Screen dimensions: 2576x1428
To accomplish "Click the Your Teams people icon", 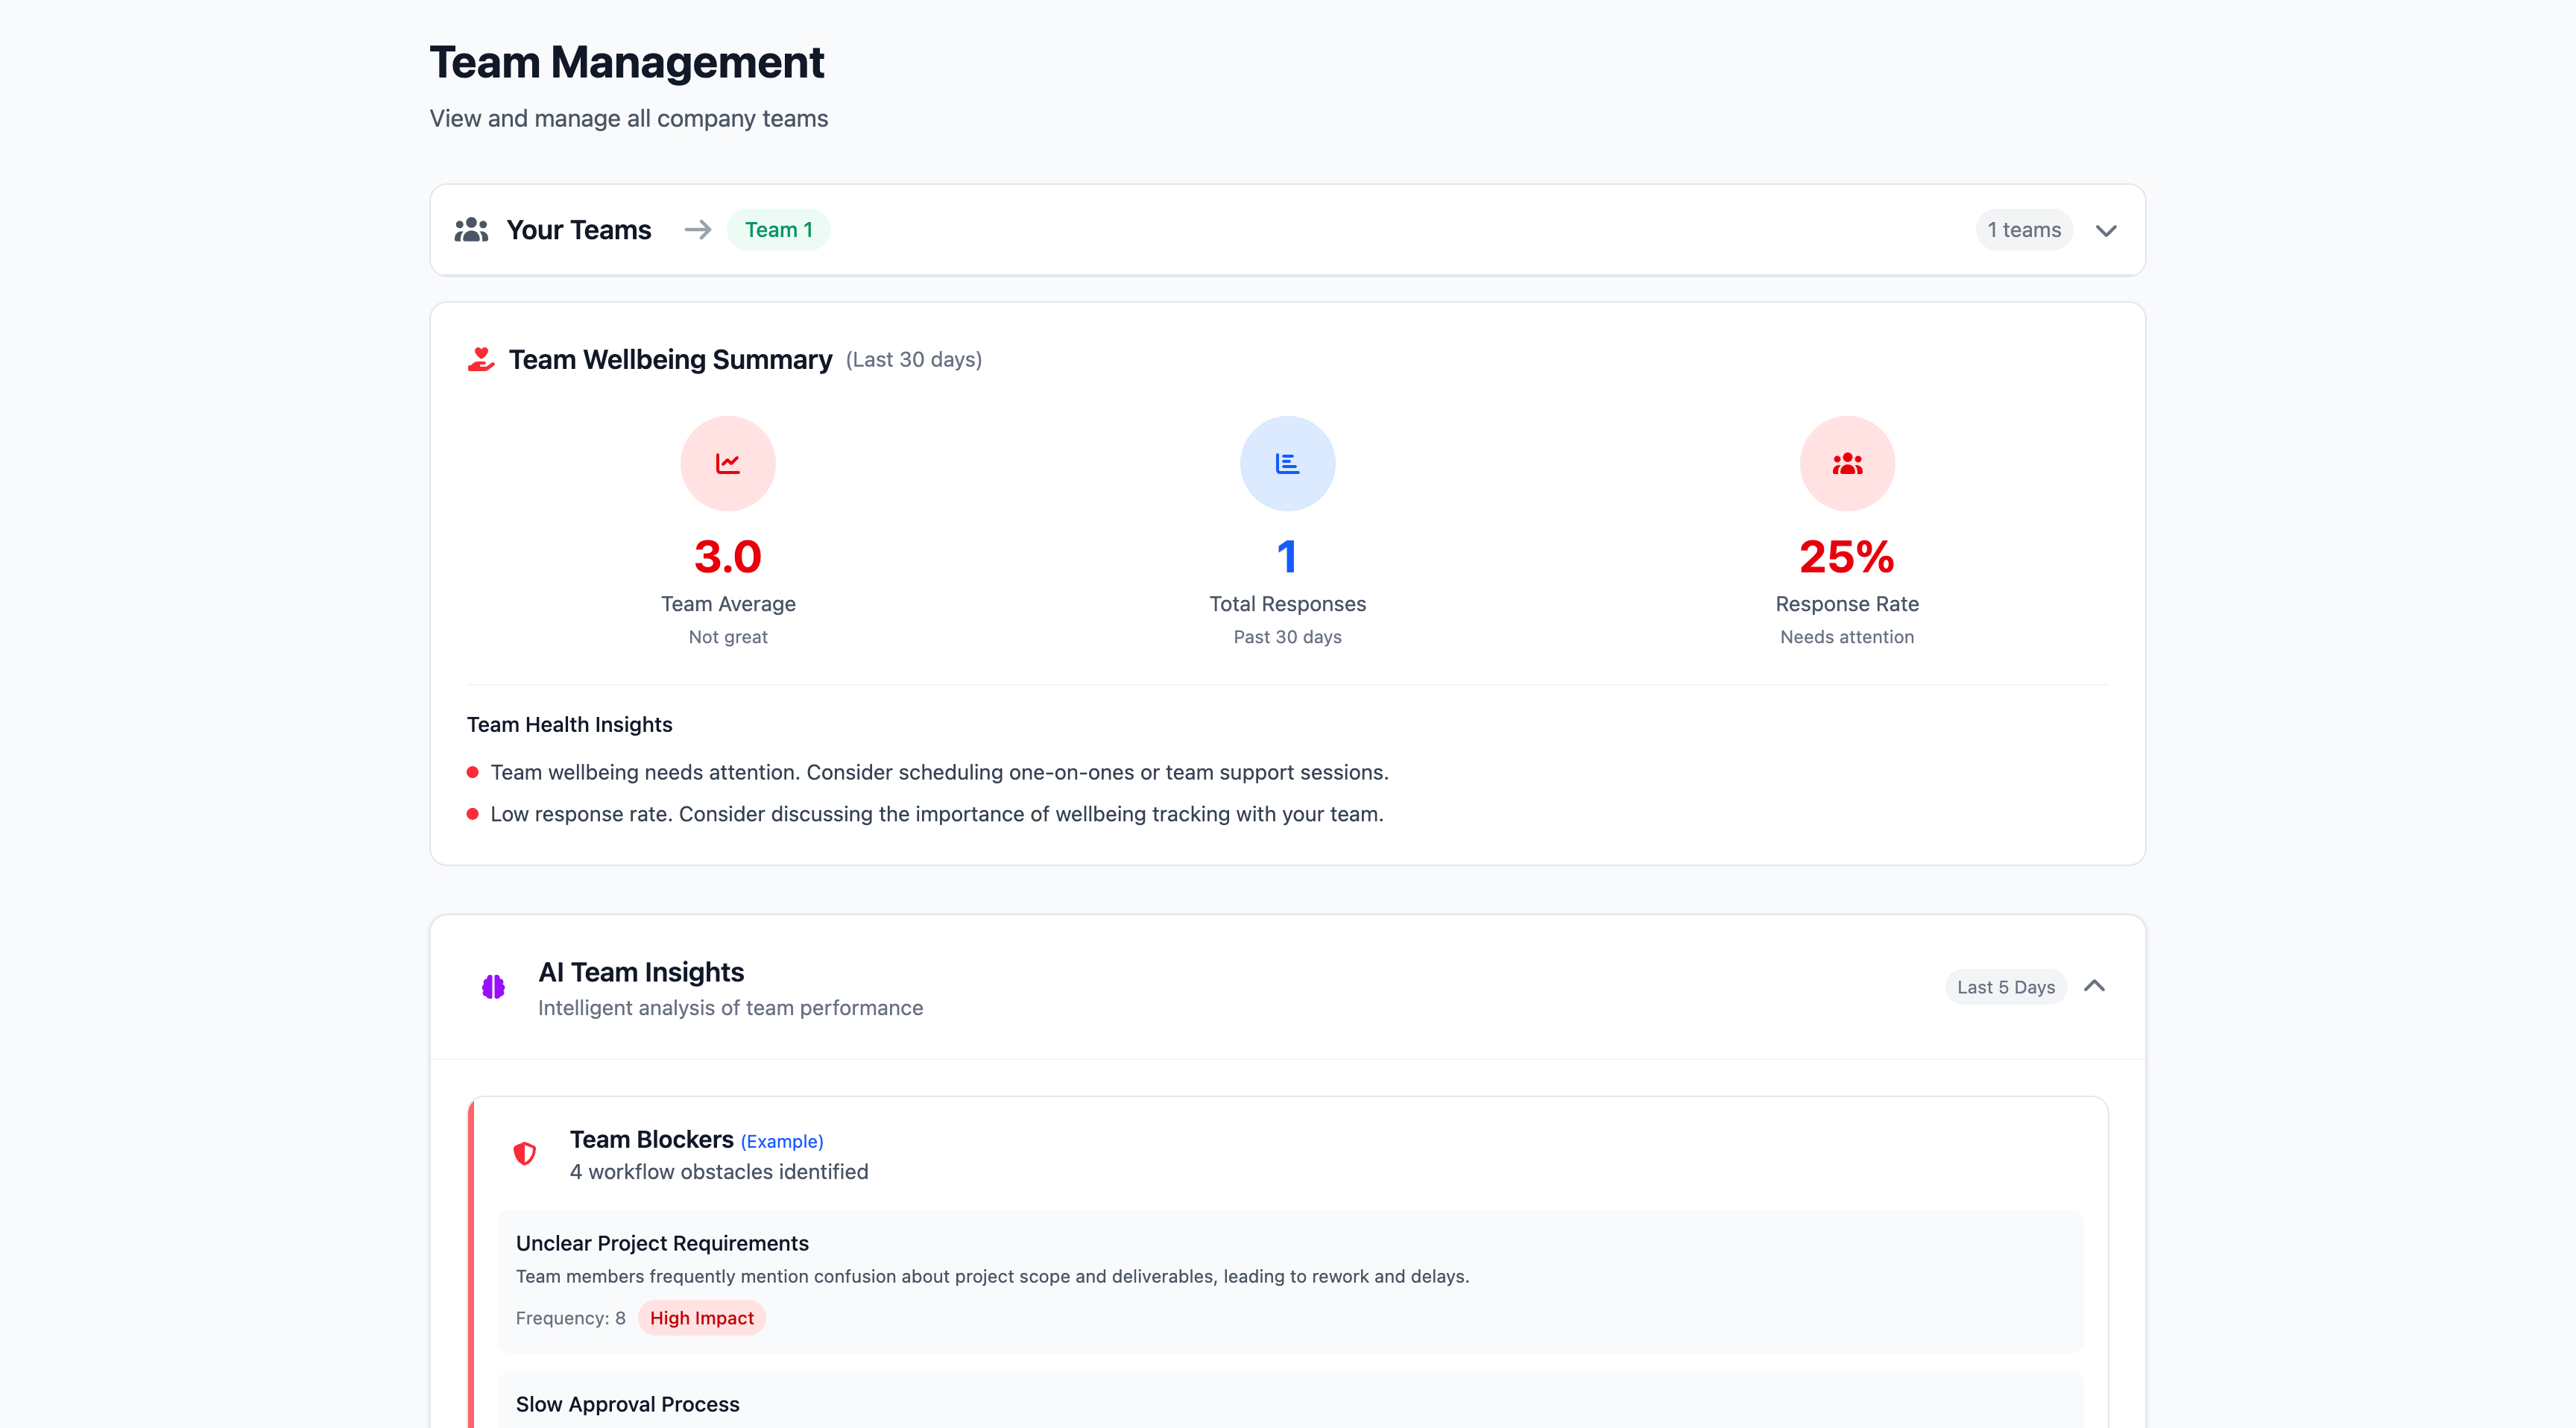I will [471, 230].
